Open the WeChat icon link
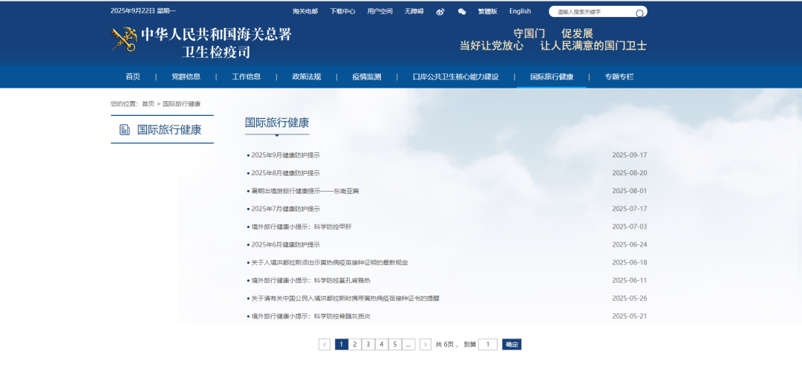Viewport: 802px width, 381px height. [462, 12]
